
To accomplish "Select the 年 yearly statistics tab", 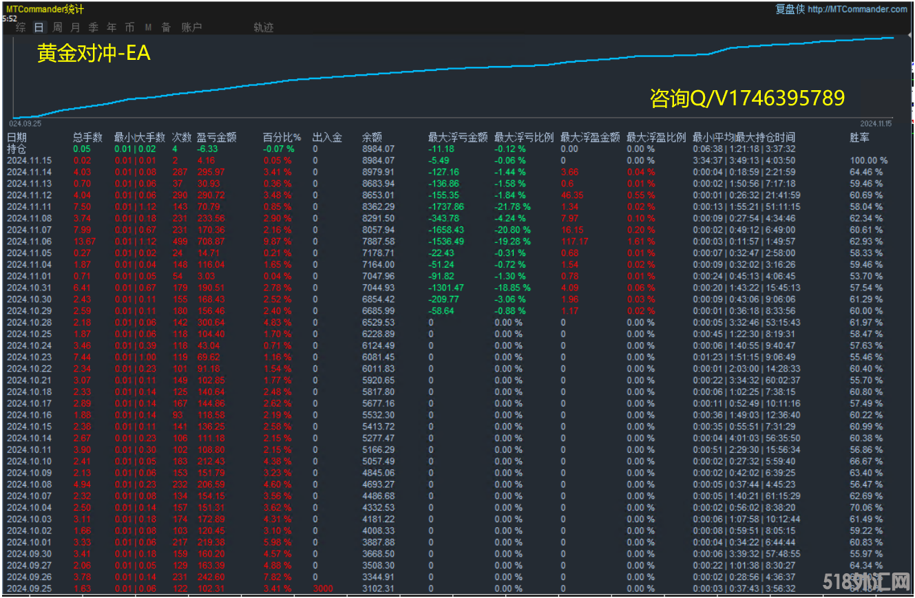I will click(112, 28).
